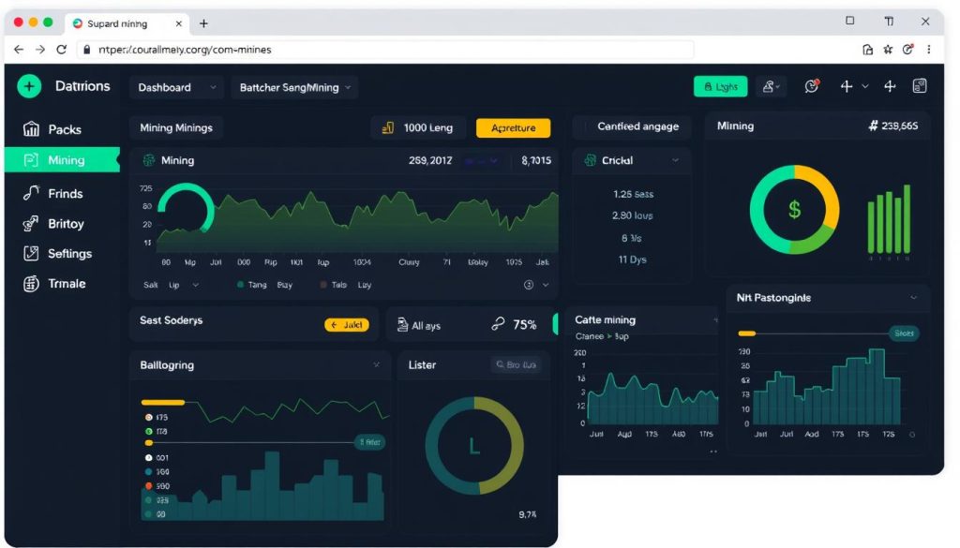The width and height of the screenshot is (960, 548).
Task: Click the green plus icon beside Datrrions
Action: pos(29,86)
